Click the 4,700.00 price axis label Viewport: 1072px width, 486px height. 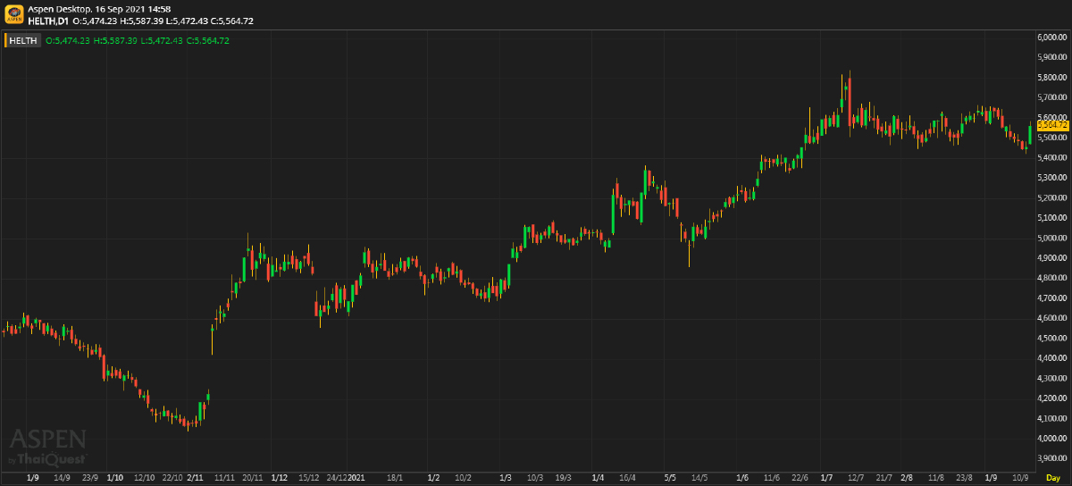(x=1053, y=298)
